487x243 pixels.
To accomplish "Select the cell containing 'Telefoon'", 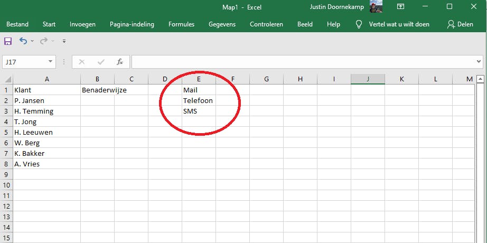I will coord(199,101).
